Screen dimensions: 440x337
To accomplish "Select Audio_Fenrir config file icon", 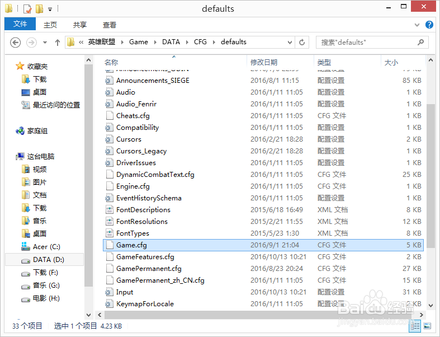I will click(110, 104).
